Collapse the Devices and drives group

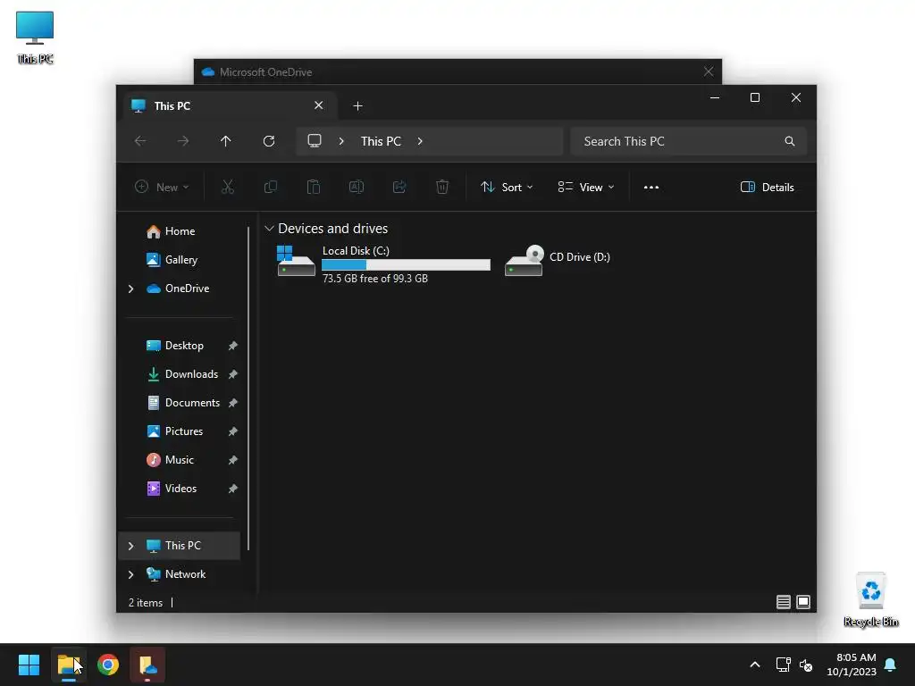(269, 228)
